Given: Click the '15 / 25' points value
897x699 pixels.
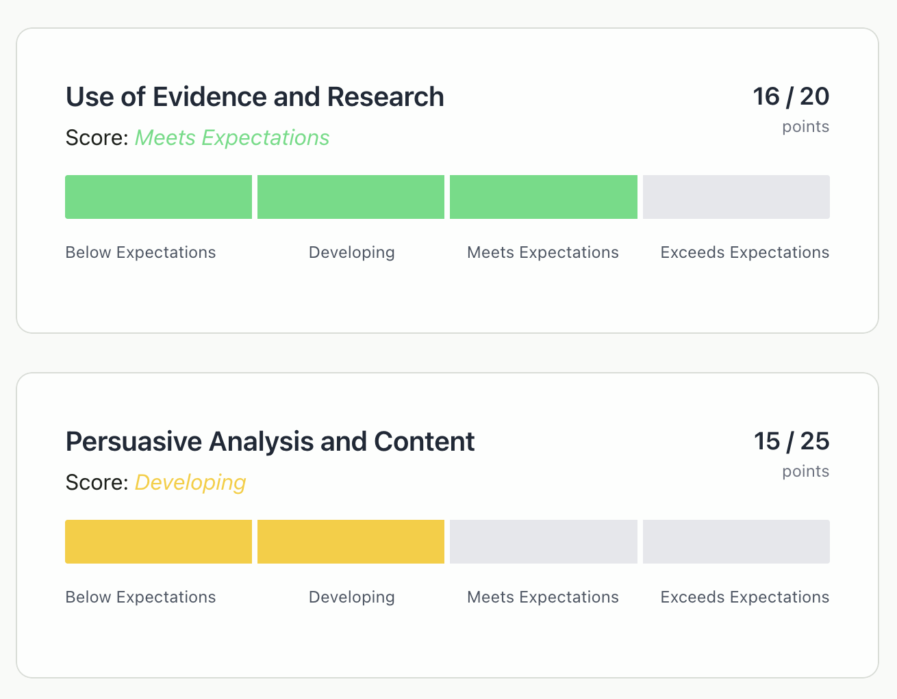Looking at the screenshot, I should [x=792, y=441].
